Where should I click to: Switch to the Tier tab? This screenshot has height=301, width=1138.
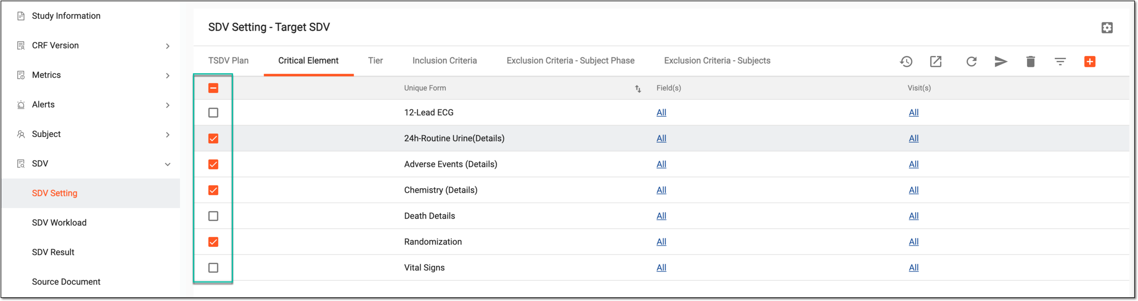click(376, 61)
